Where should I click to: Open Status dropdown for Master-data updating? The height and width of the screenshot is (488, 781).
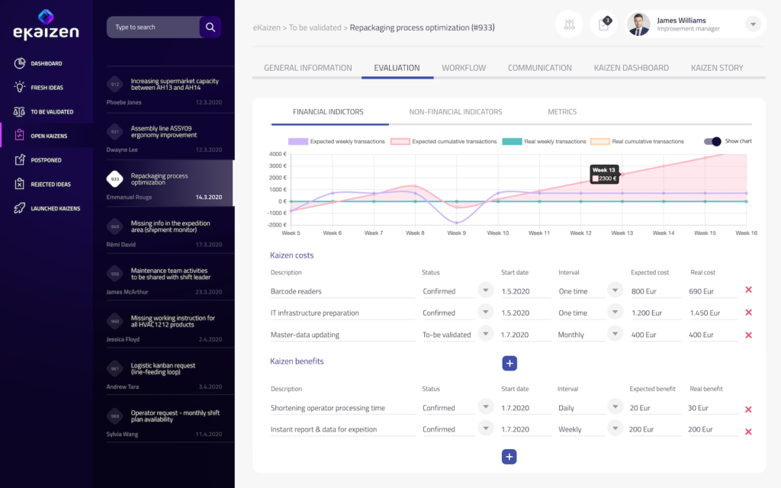pyautogui.click(x=485, y=333)
